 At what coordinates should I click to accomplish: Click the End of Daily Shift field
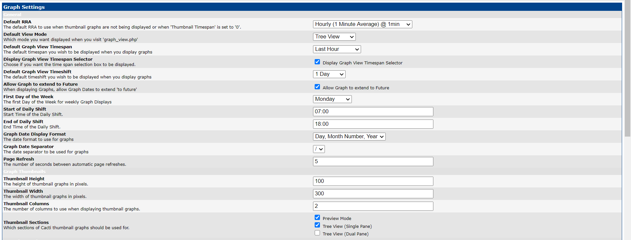[373, 124]
